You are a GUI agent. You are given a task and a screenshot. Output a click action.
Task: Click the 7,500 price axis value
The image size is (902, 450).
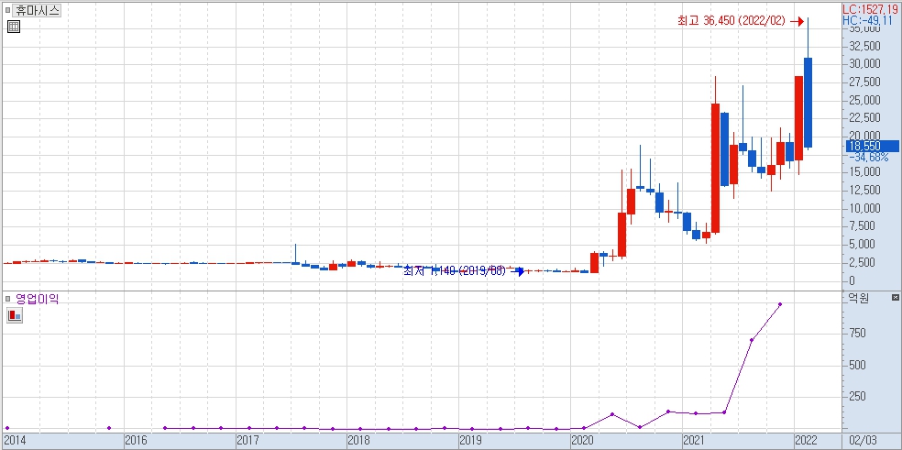tap(862, 226)
